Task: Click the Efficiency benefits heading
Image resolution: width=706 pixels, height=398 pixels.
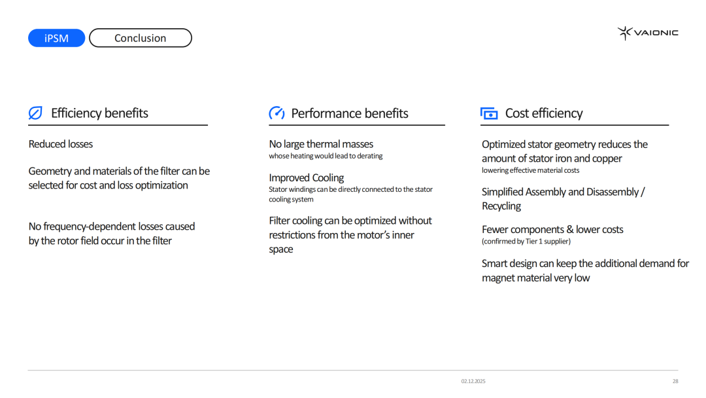Action: 99,113
